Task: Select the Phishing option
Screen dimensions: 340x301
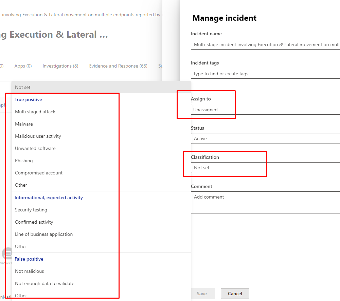Action: (24, 161)
